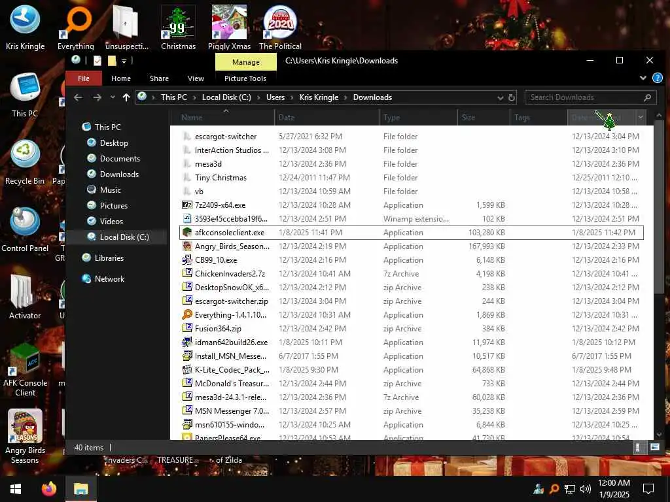Launch Everything search desktop shortcut

(x=76, y=27)
